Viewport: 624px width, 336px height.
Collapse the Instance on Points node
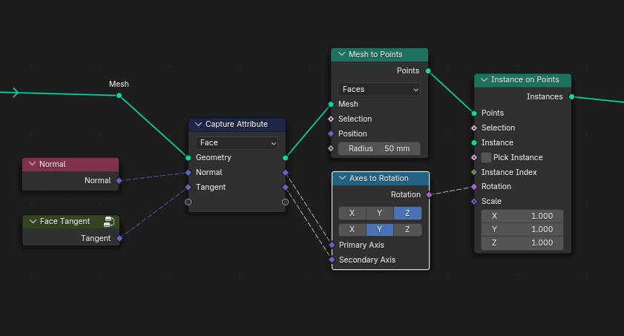click(x=485, y=80)
